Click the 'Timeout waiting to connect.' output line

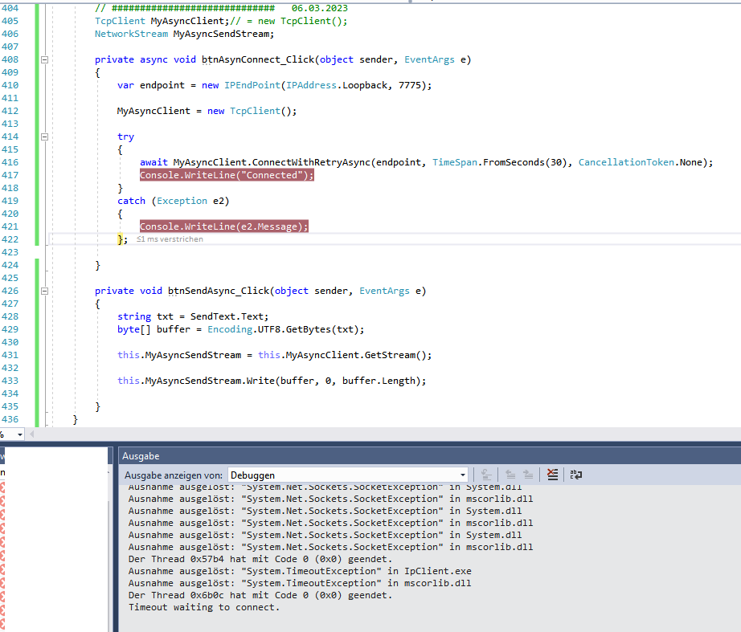coord(204,607)
